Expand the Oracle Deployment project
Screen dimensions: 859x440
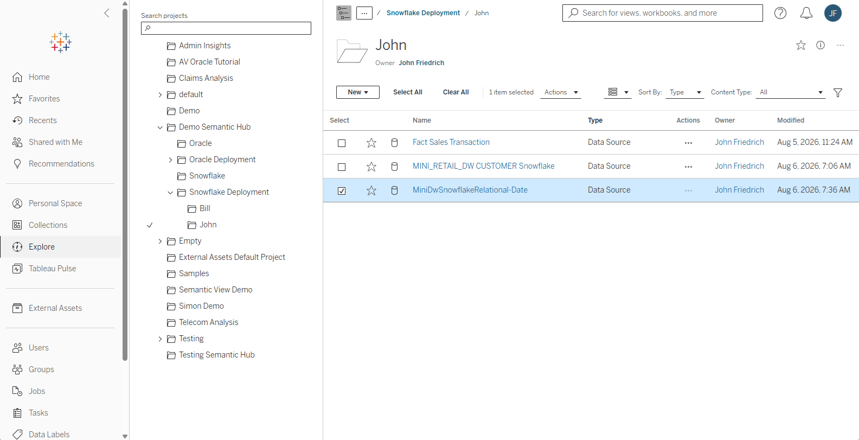[170, 160]
